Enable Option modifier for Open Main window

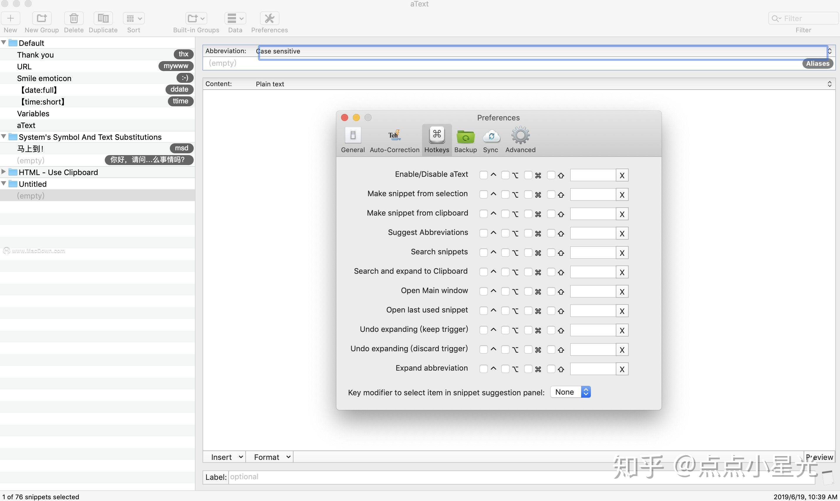point(505,291)
